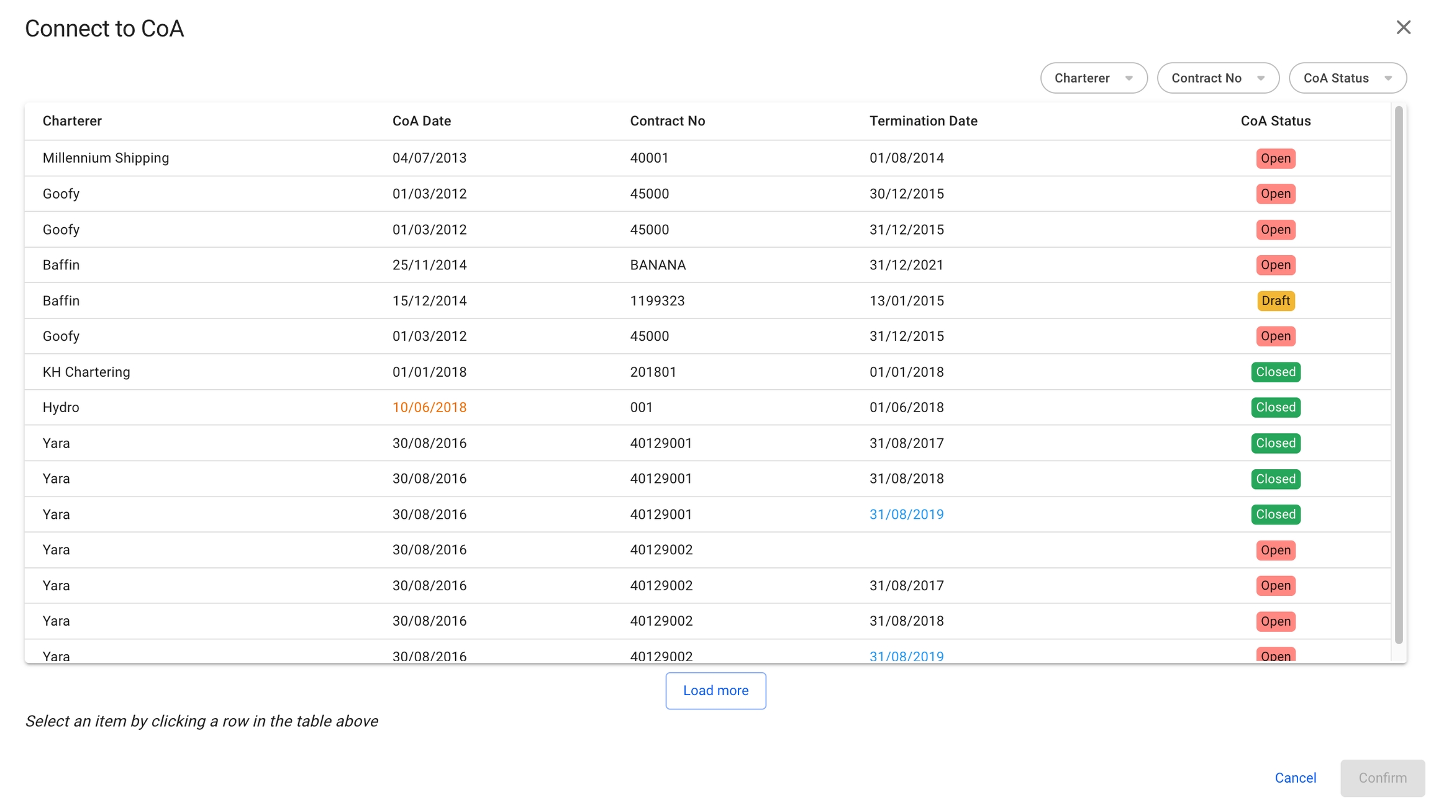
Task: Click the CoA Date column header
Action: 422,121
